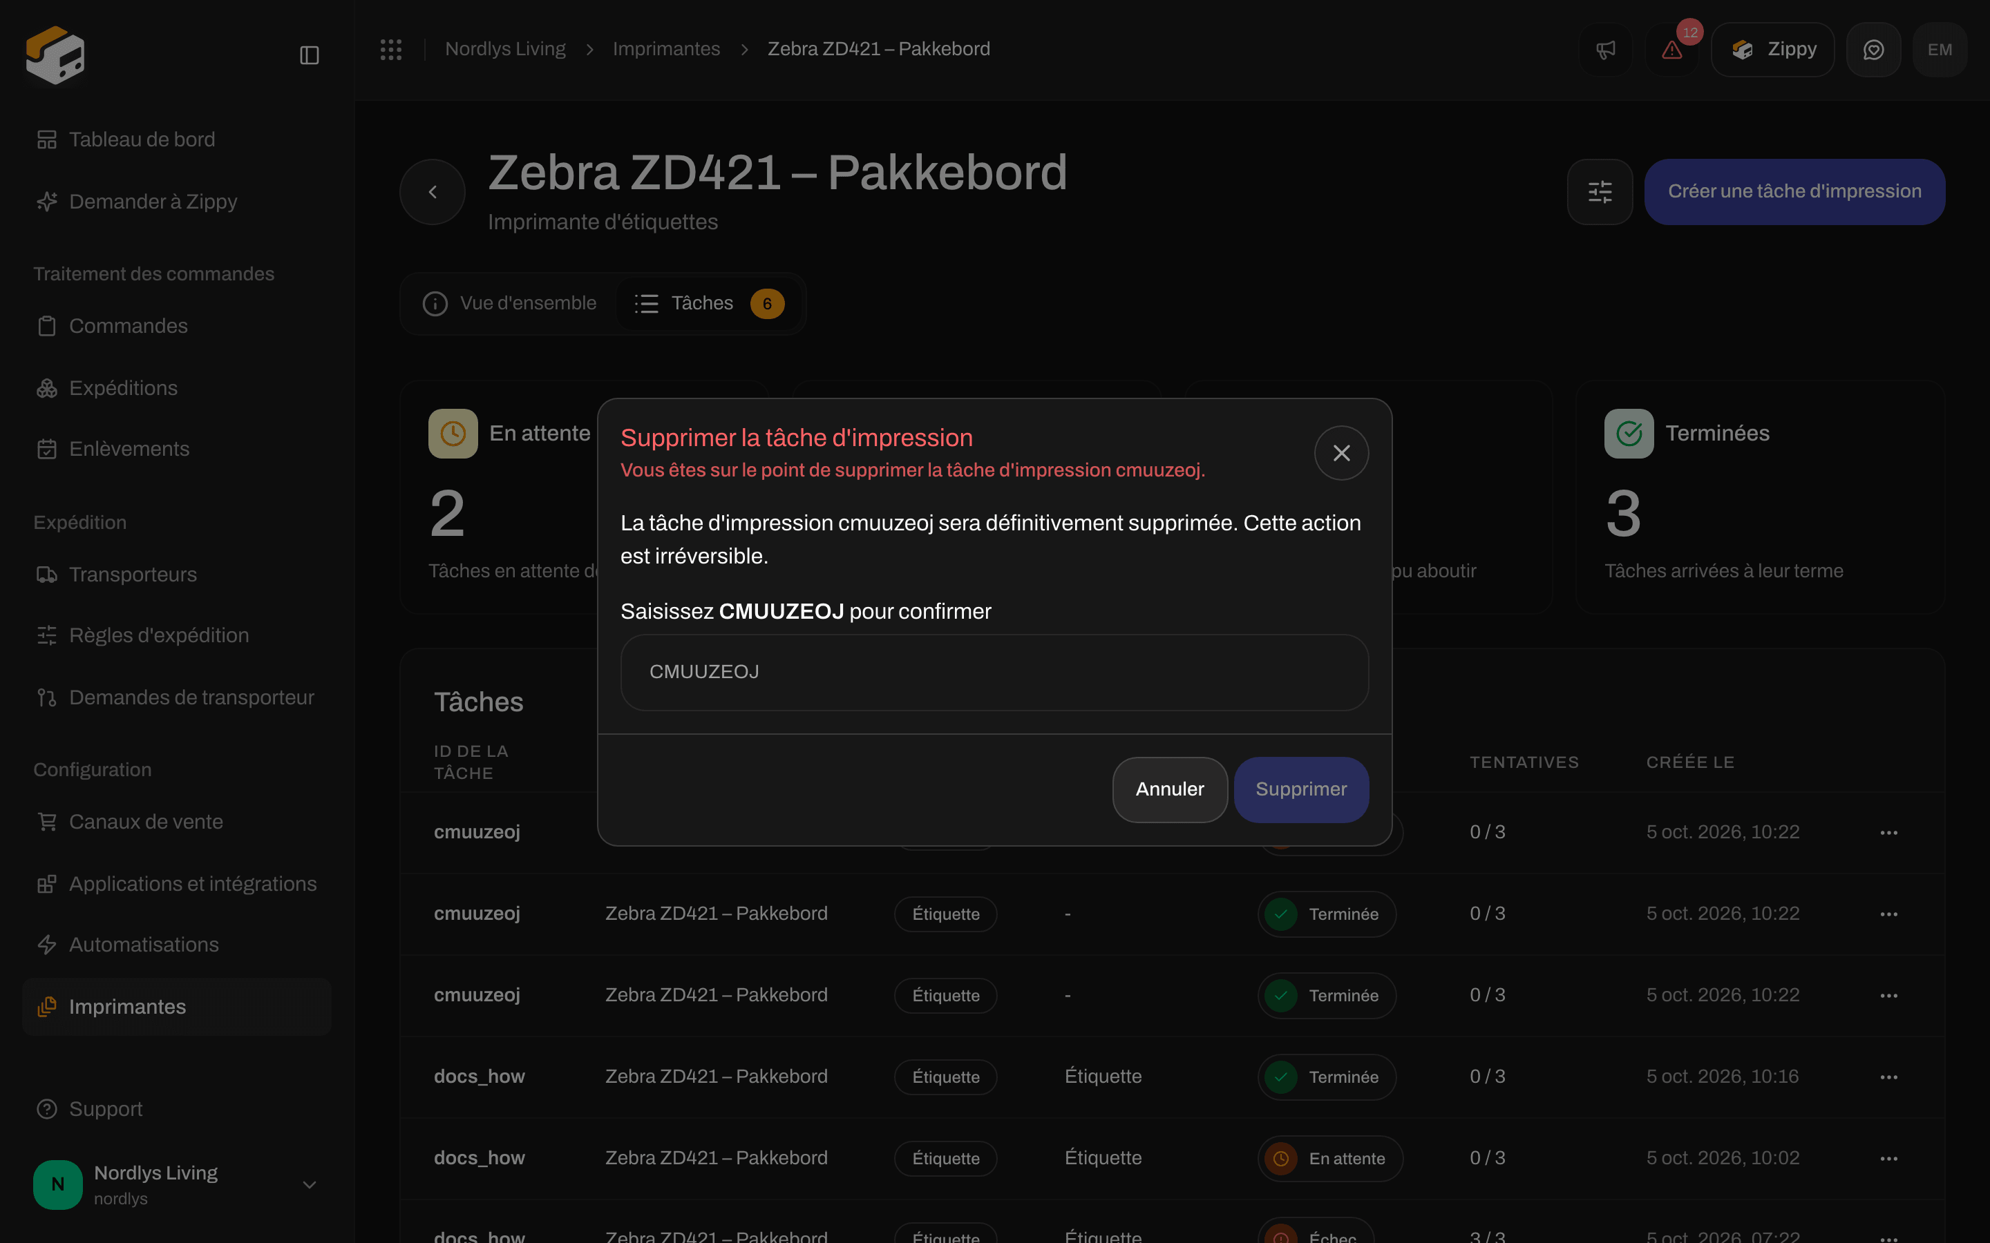This screenshot has height=1243, width=1990.
Task: Select Imprimantes in sidebar
Action: [x=176, y=1006]
